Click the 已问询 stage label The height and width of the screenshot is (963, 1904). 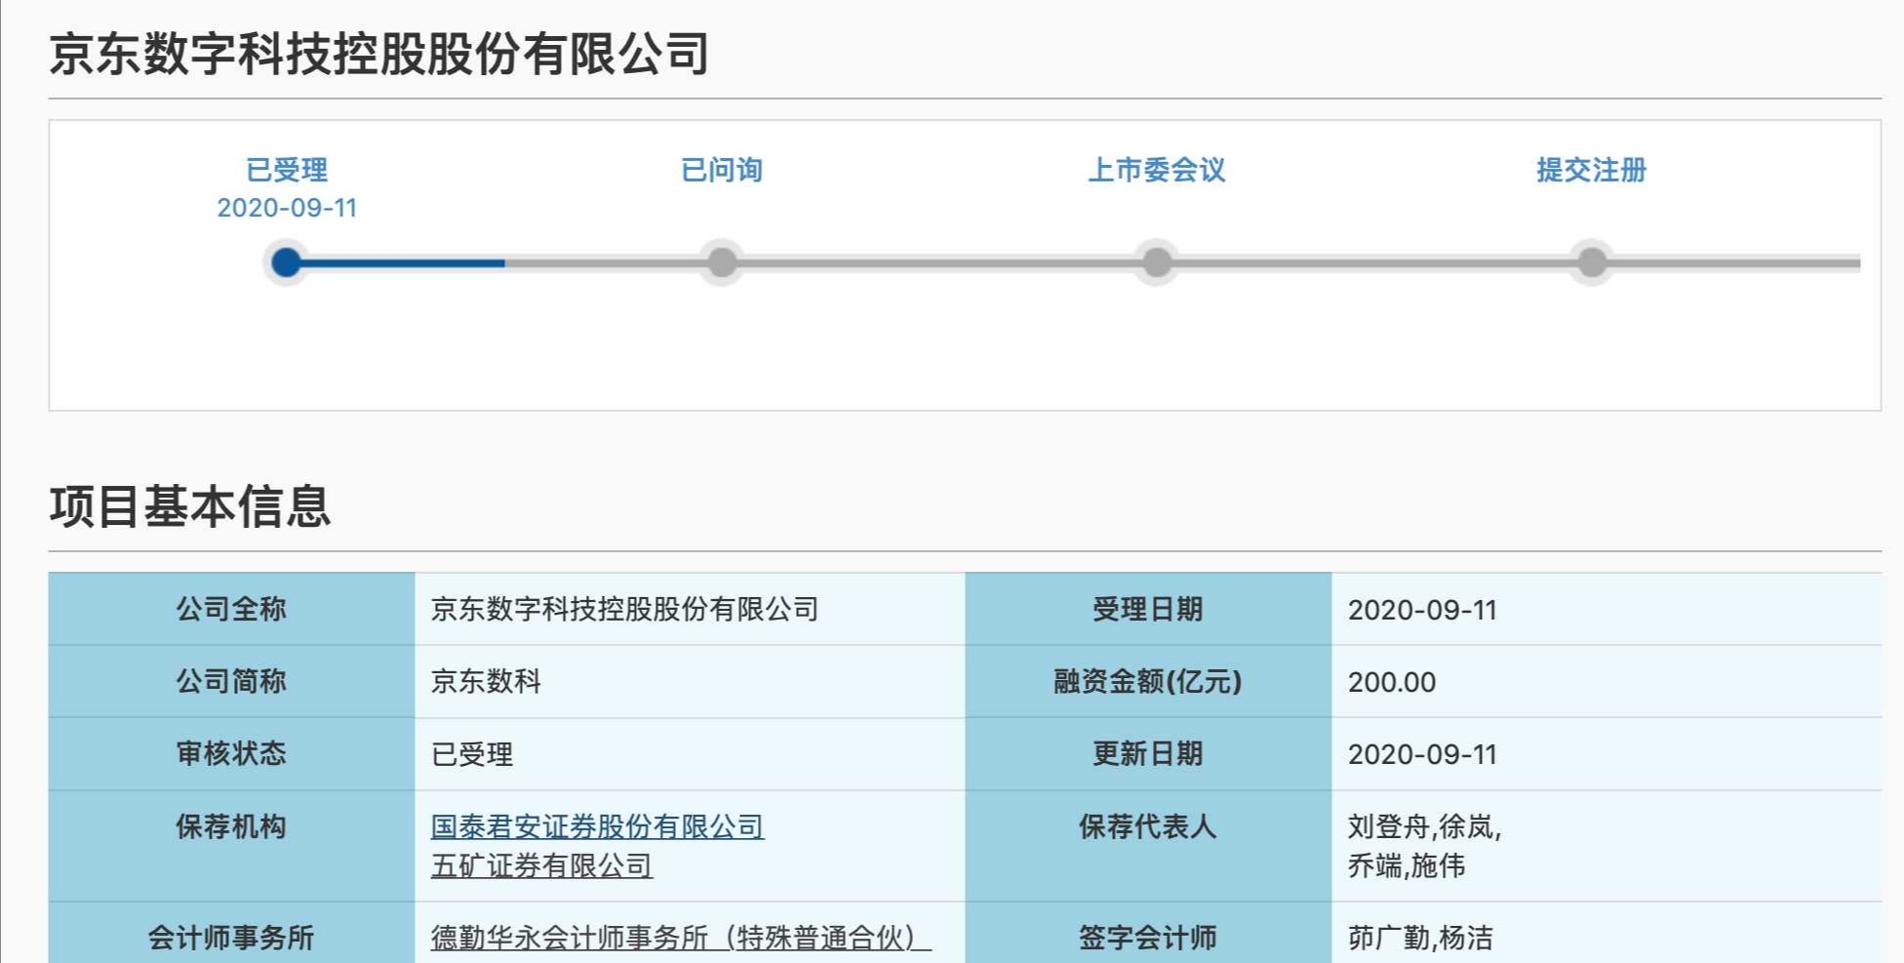click(722, 170)
